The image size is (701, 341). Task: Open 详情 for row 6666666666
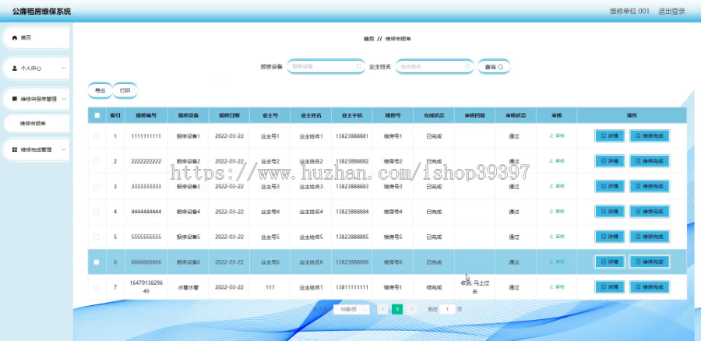609,262
